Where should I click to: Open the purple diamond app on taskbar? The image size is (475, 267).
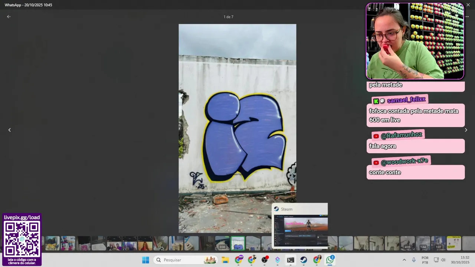[278, 260]
